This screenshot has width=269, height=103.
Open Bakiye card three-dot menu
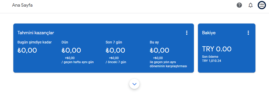pos(248,33)
